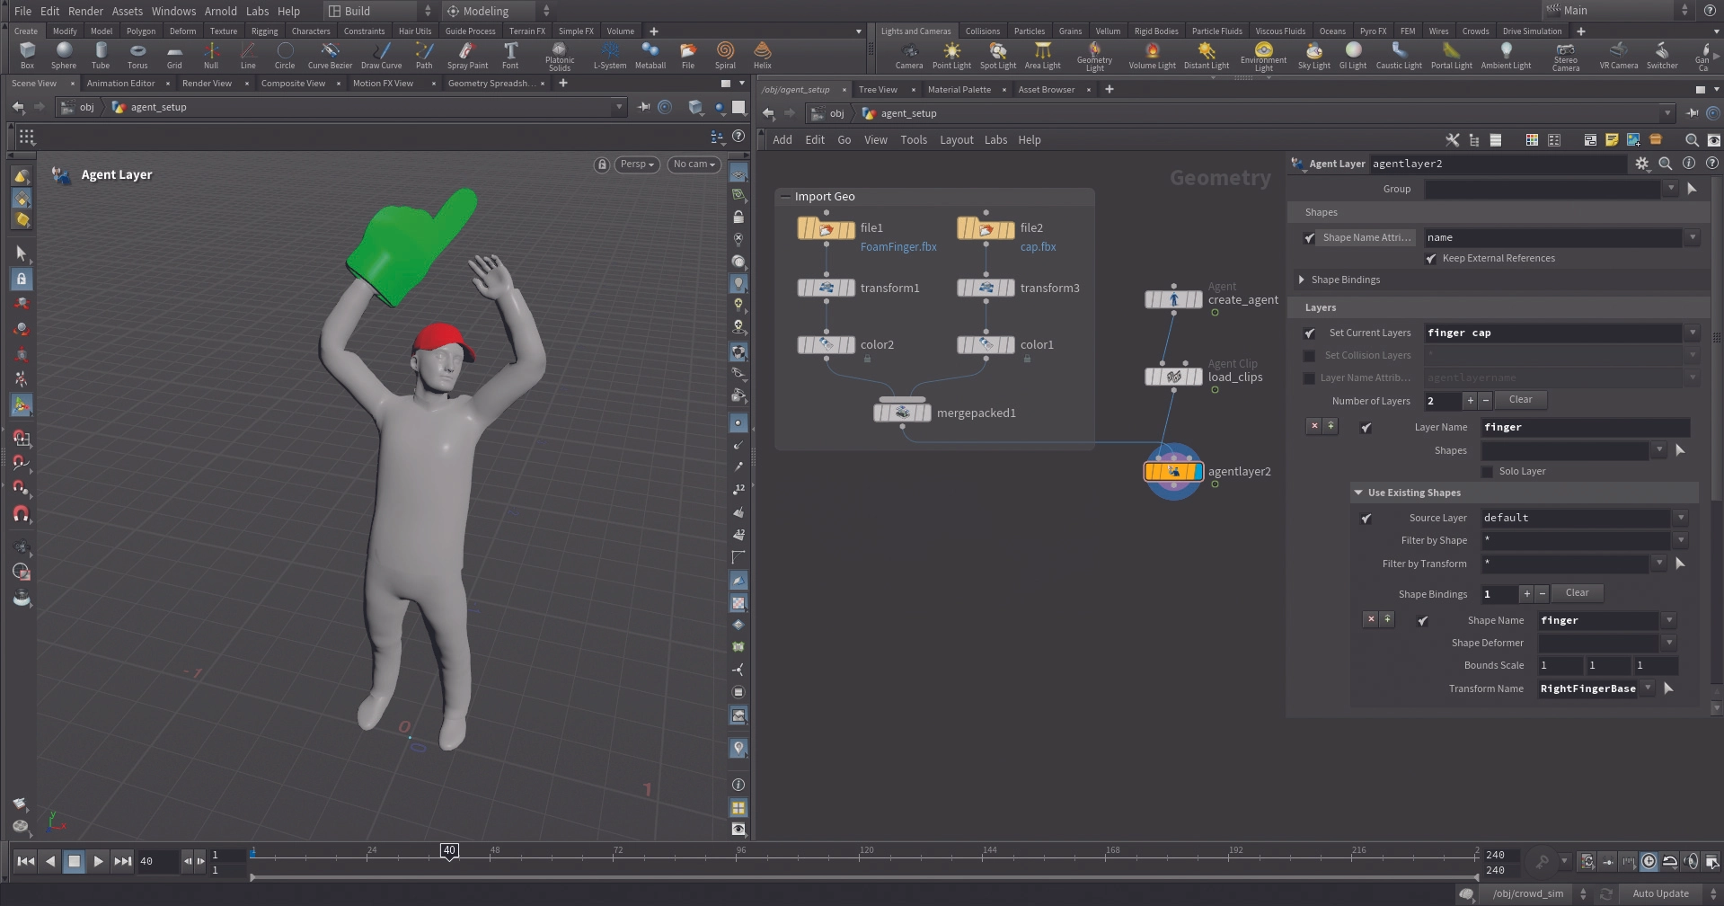Image resolution: width=1724 pixels, height=906 pixels.
Task: Select the Grid shelf tool
Action: [x=174, y=56]
